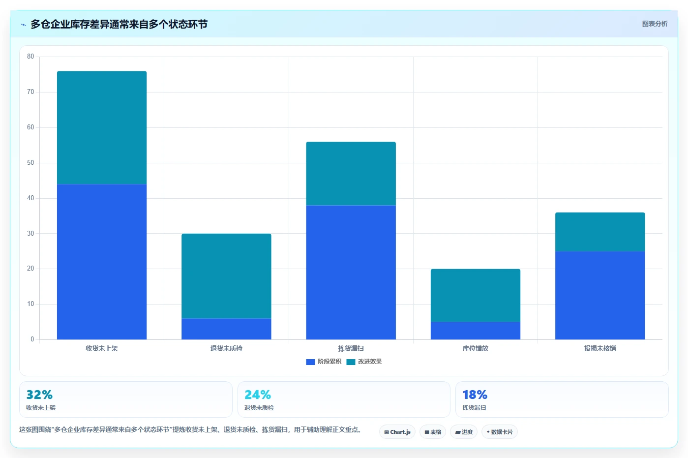
Task: Click the 图表分析 label in header
Action: [x=655, y=24]
